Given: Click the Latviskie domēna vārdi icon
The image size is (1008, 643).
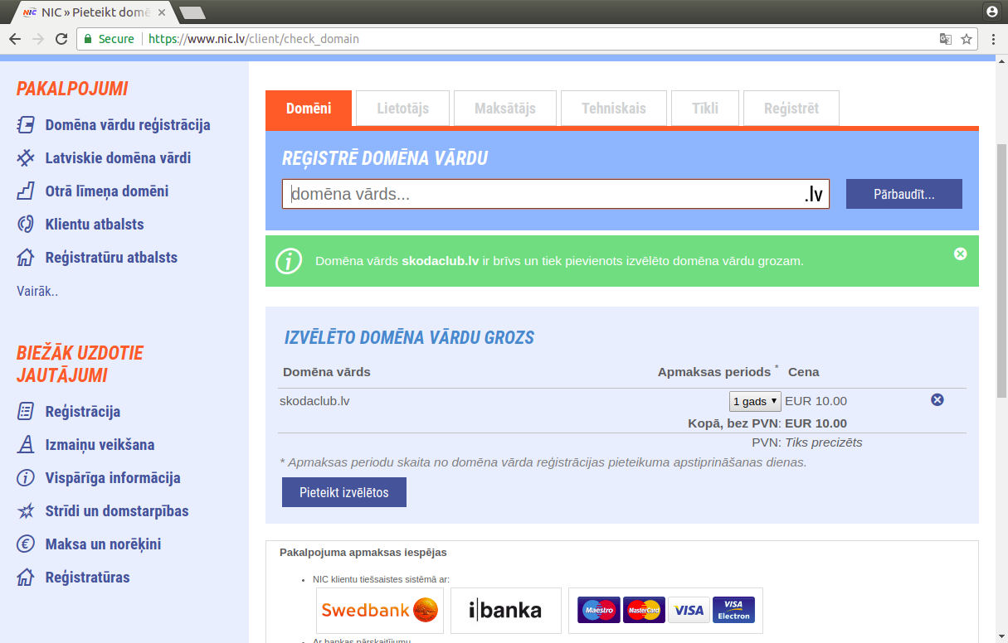Looking at the screenshot, I should (26, 158).
